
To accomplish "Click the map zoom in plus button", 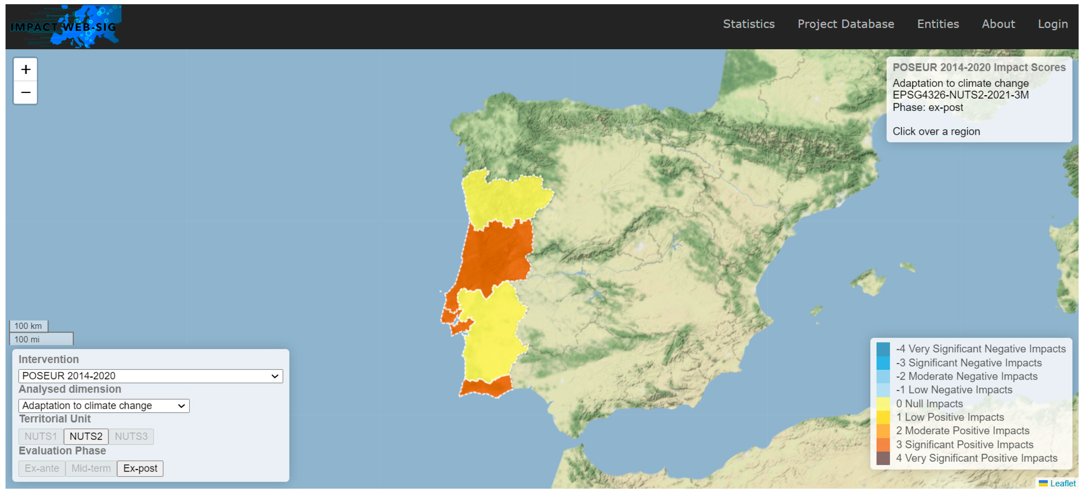I will click(x=25, y=70).
